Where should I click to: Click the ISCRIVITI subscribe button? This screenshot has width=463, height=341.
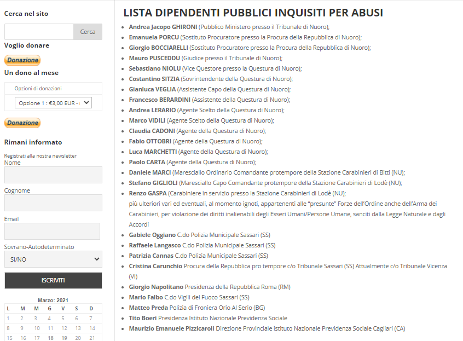pyautogui.click(x=53, y=280)
